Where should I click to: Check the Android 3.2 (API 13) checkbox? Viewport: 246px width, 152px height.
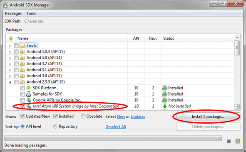pos(16,64)
